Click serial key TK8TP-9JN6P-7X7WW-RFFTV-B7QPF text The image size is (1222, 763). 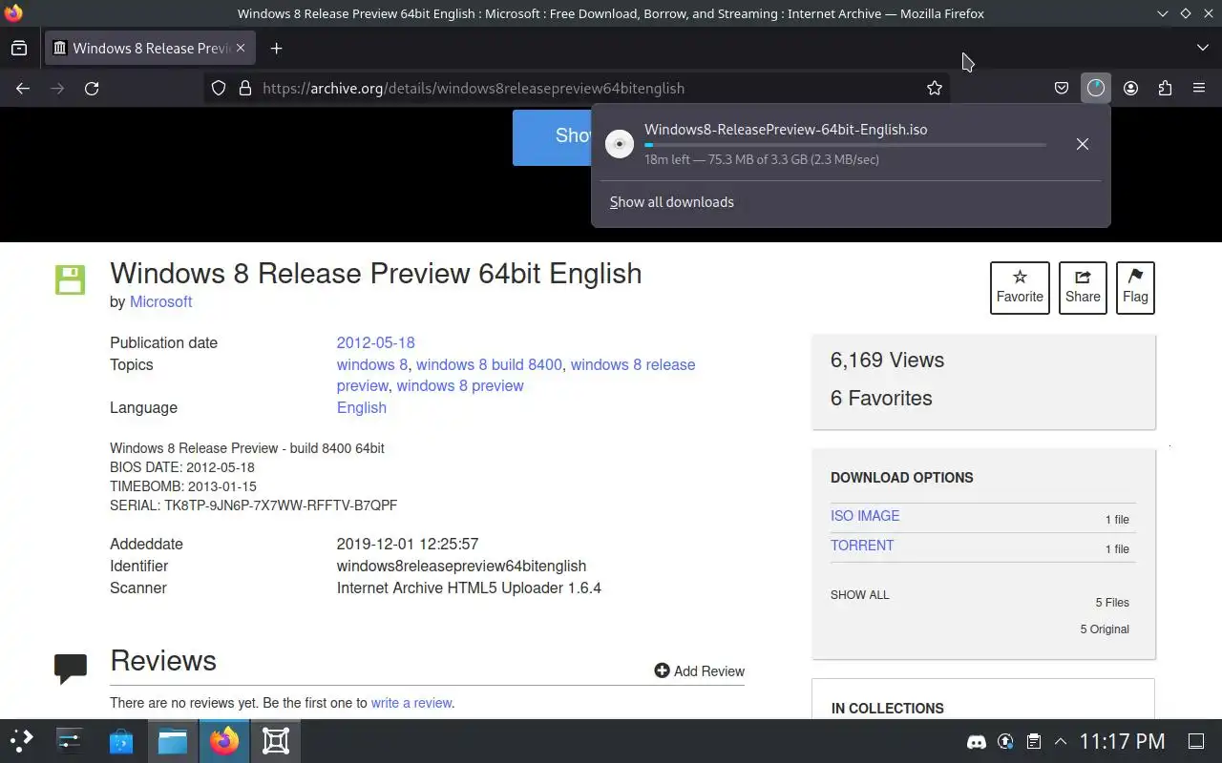coord(281,505)
